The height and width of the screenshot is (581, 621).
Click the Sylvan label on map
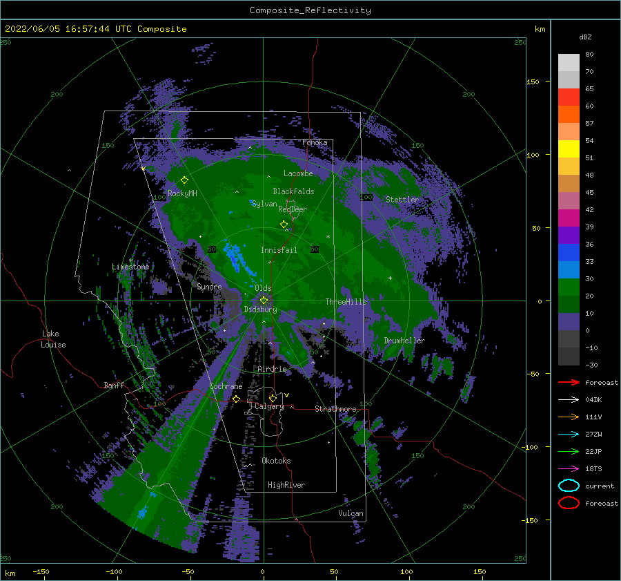click(264, 204)
